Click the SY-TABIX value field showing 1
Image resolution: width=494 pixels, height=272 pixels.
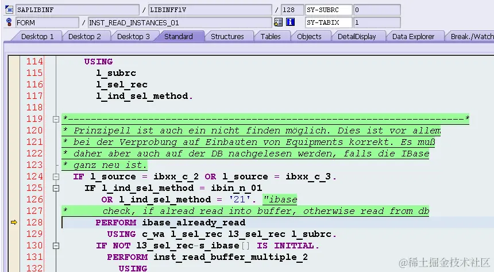[377, 22]
